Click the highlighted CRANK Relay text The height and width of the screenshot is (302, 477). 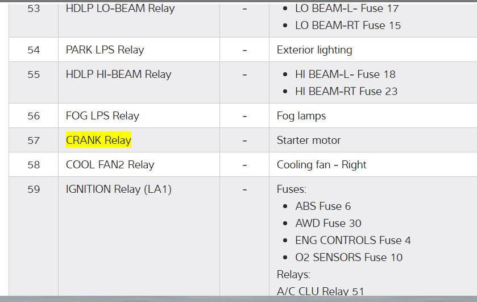click(98, 140)
